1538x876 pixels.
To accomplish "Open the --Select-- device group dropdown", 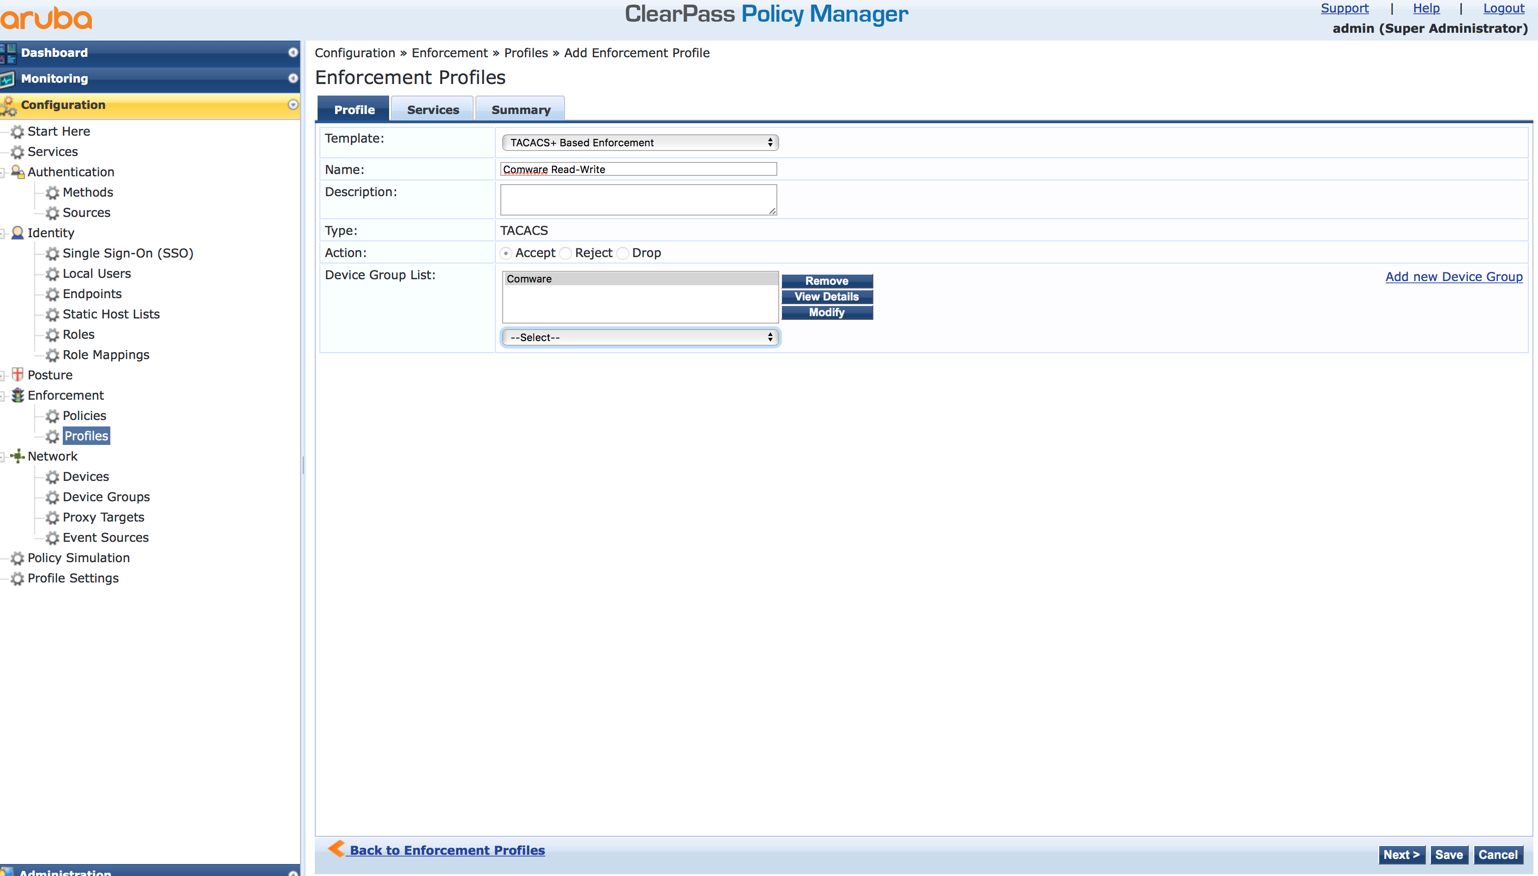I will [640, 337].
